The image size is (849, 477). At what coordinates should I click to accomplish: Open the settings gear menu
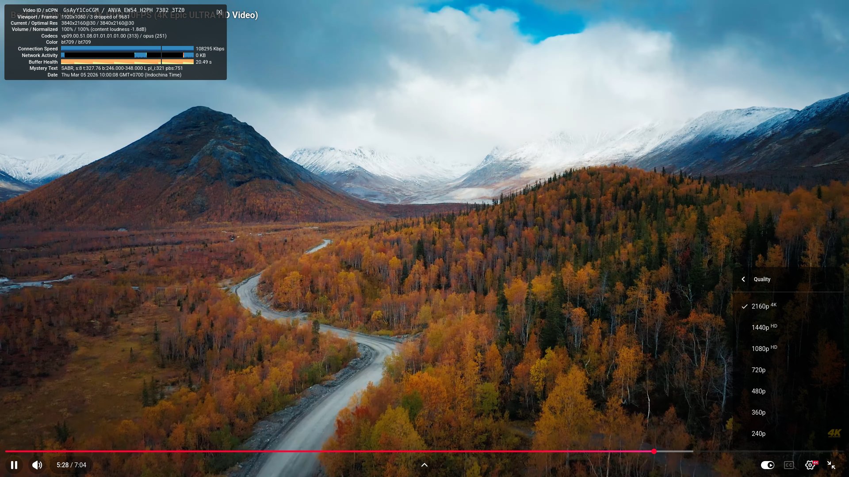coord(810,465)
